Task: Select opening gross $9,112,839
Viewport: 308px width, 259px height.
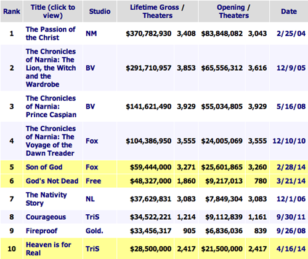Action: coord(224,217)
